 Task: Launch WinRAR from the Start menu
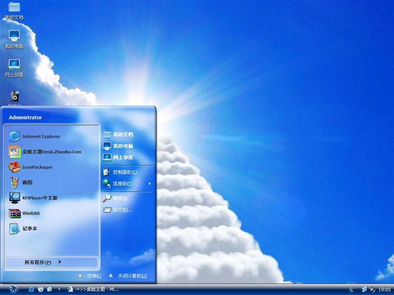(24, 213)
